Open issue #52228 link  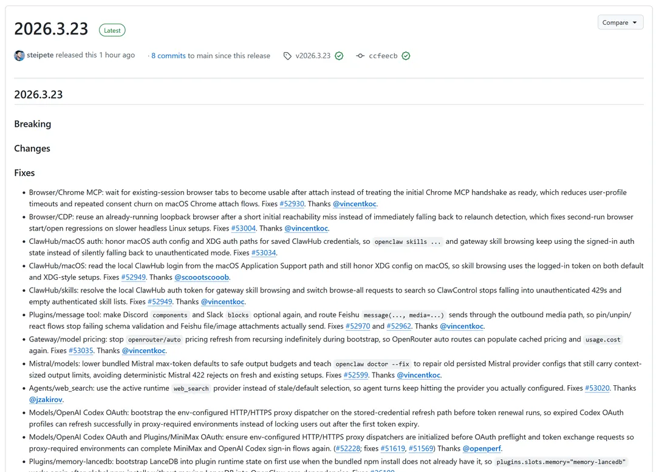347,448
